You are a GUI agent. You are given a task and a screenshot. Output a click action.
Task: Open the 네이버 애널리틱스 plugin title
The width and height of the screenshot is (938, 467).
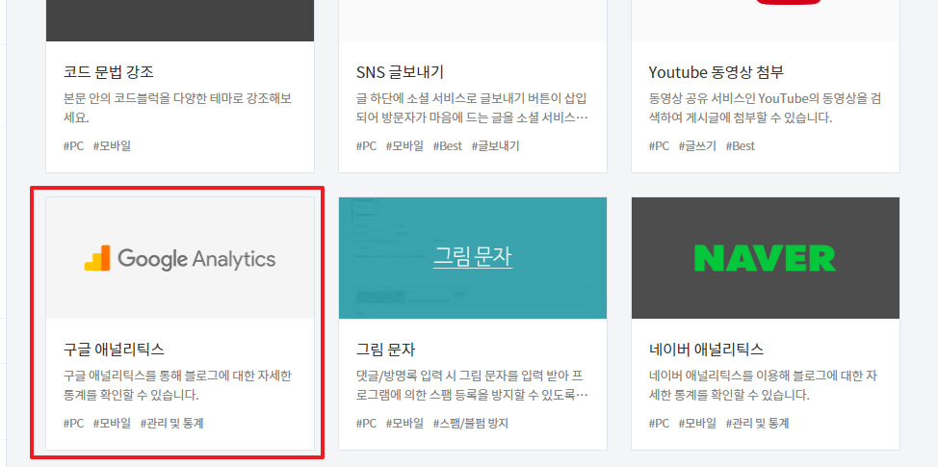(706, 350)
